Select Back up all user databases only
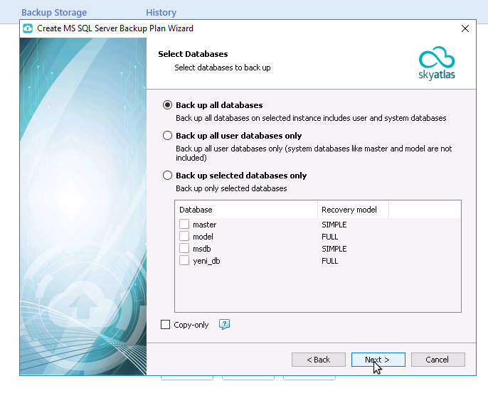Viewport: 488px width, 398px height. click(x=167, y=136)
